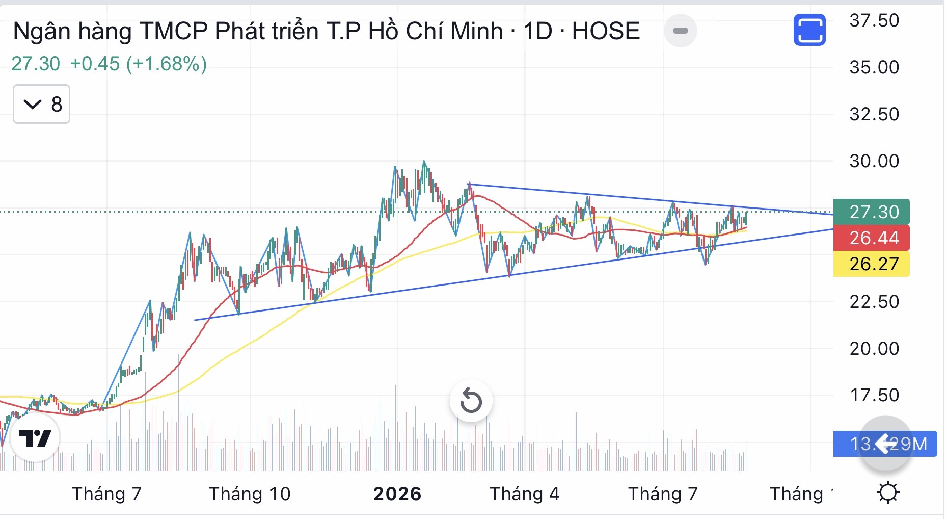Screen dimensions: 947x519
Task: Click the 22.50 price axis value
Action: pyautogui.click(x=874, y=302)
